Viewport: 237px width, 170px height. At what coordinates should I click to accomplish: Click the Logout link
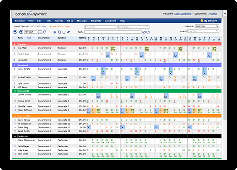213,14
